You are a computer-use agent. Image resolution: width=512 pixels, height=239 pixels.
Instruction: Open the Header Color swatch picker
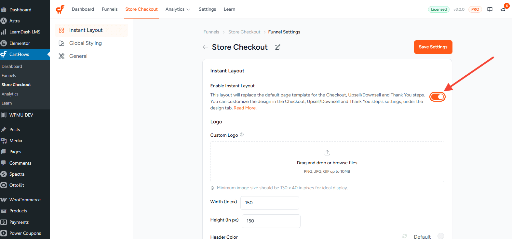click(441, 236)
